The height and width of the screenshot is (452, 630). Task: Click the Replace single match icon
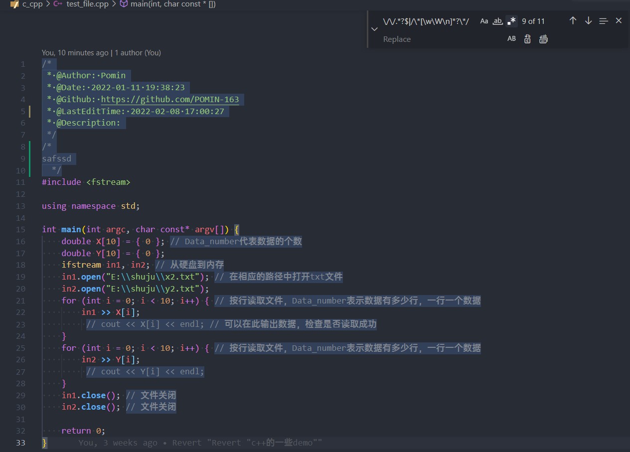527,39
